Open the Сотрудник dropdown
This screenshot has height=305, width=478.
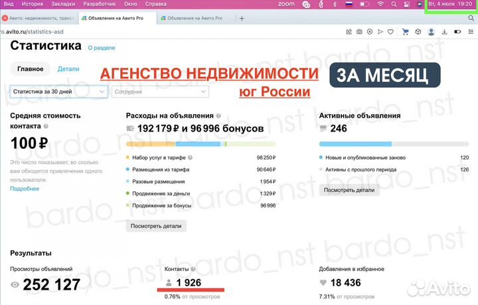[161, 92]
